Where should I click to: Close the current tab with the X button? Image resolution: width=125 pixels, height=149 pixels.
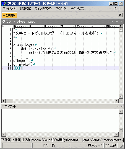(120, 15)
